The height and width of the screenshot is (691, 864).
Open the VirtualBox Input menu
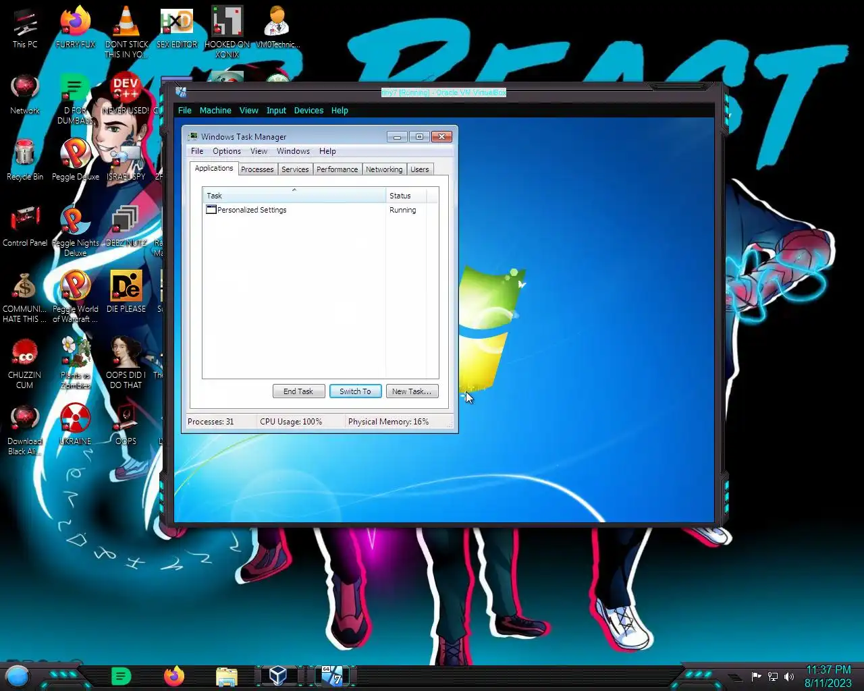(x=276, y=111)
